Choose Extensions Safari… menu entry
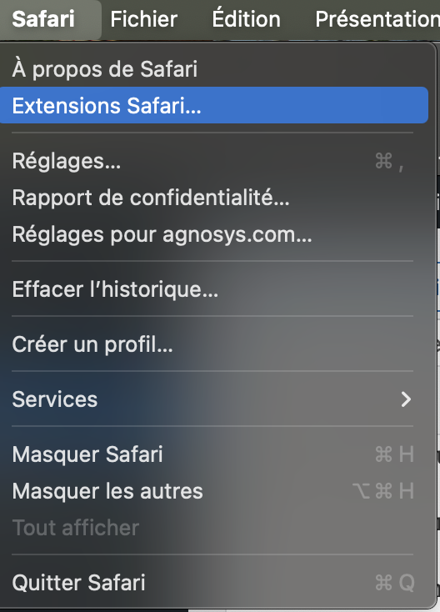 214,105
